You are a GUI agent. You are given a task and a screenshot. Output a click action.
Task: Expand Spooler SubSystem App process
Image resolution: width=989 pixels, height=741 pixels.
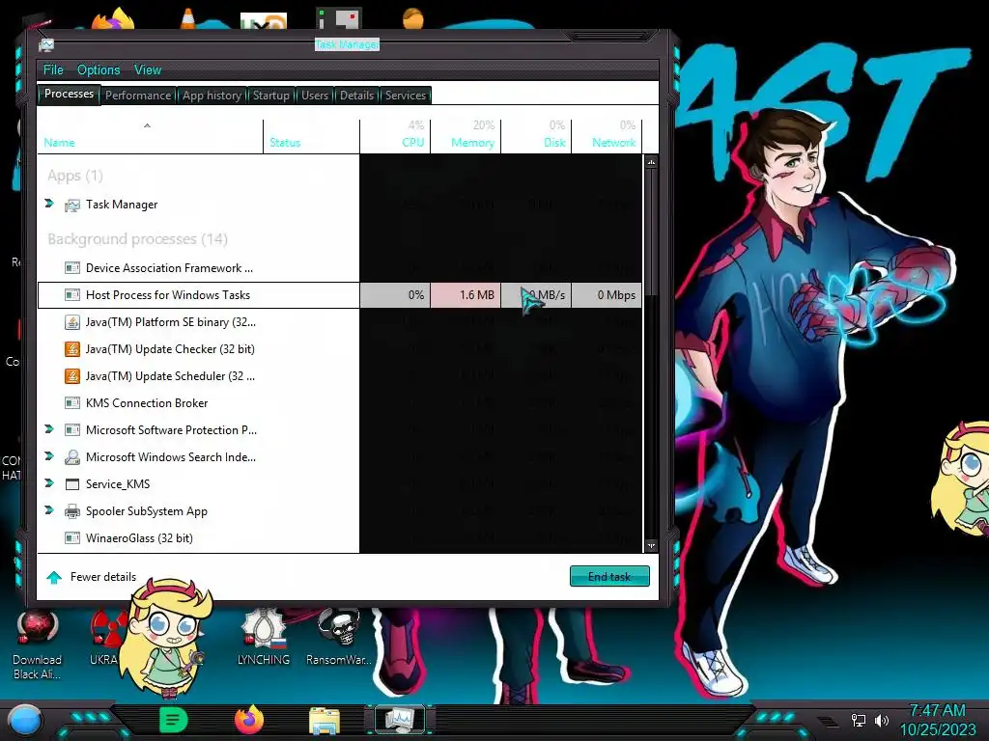pyautogui.click(x=49, y=510)
